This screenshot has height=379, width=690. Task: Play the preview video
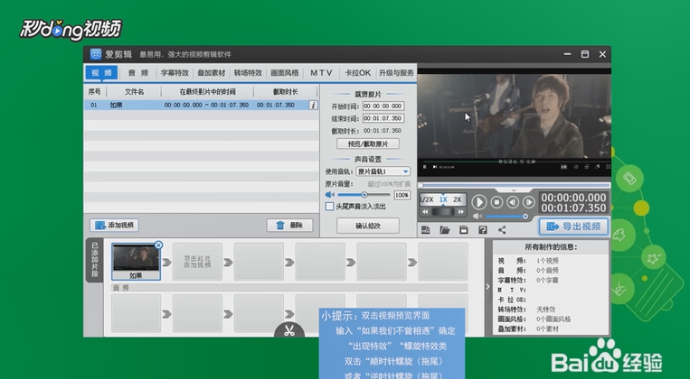pos(478,202)
